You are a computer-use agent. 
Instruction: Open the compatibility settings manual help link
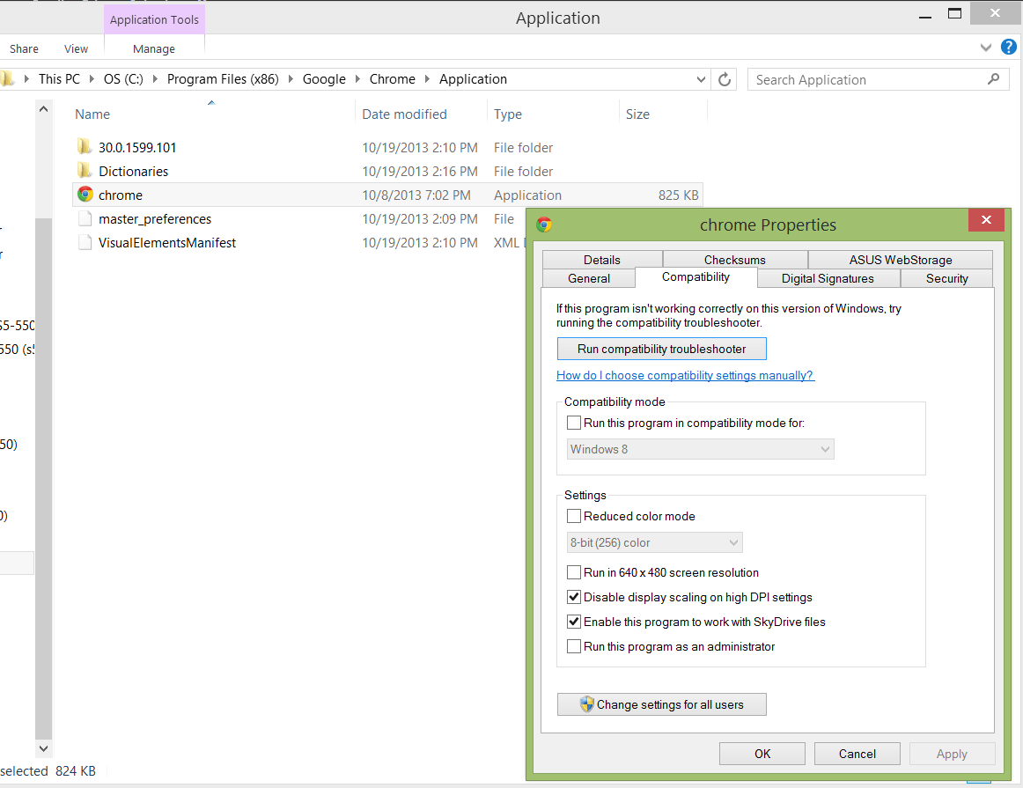click(685, 375)
